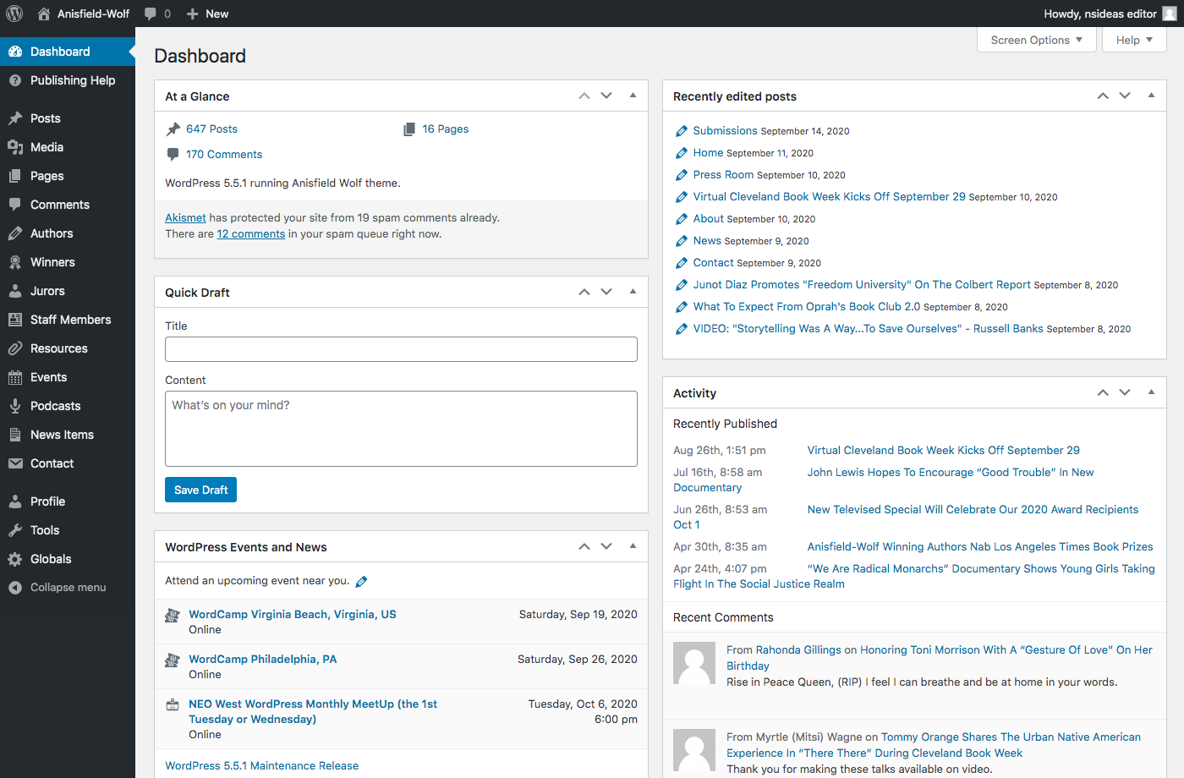This screenshot has width=1184, height=778.
Task: Click the Tools wrench icon in sidebar
Action: point(15,530)
